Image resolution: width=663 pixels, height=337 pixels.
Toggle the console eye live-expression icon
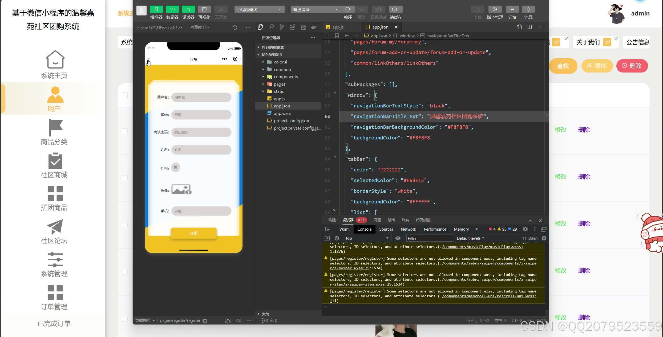tap(398, 238)
